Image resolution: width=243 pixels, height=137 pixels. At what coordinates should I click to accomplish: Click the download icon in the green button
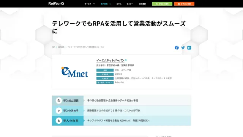tap(157, 4)
